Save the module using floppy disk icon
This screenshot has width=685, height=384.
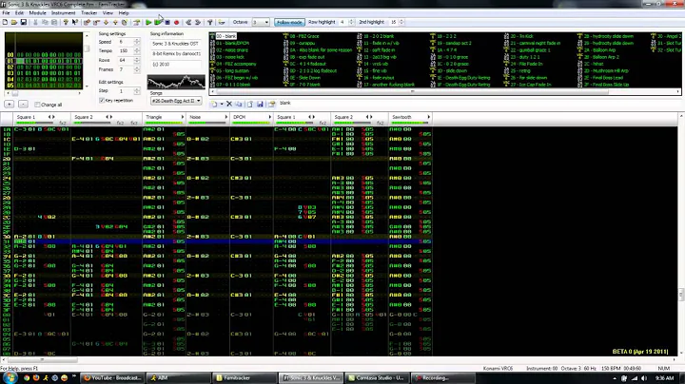pos(24,22)
